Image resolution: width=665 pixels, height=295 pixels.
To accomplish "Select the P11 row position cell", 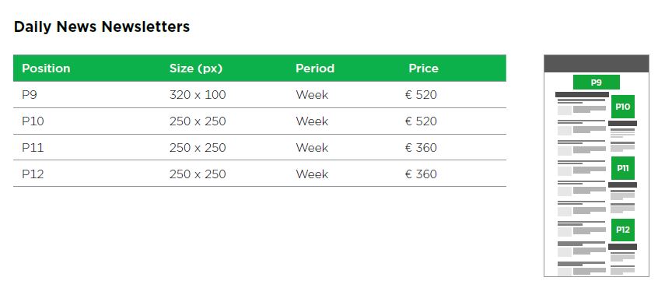I will point(33,147).
